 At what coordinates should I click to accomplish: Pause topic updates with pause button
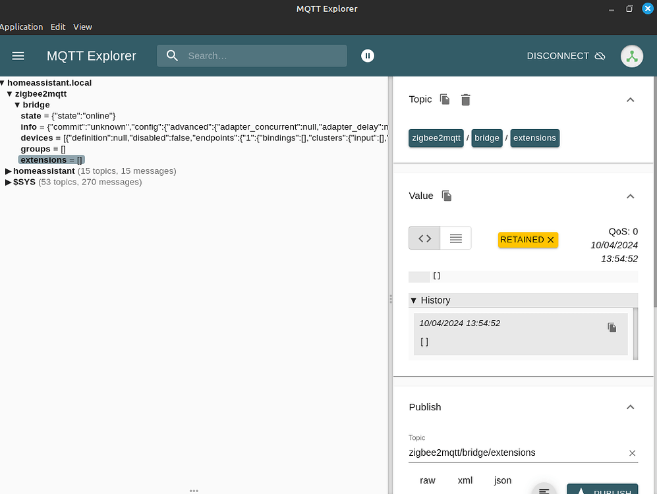pyautogui.click(x=368, y=56)
